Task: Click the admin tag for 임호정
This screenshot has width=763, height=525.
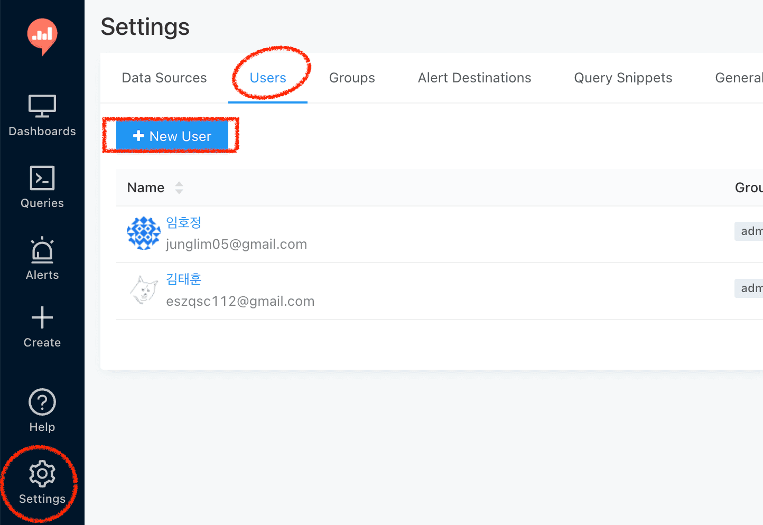Action: coord(750,231)
